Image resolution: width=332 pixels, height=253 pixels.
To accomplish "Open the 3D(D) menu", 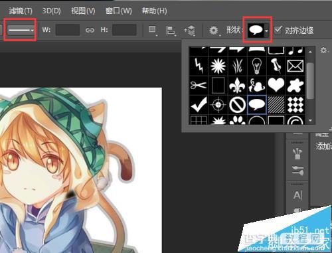I will click(x=51, y=11).
